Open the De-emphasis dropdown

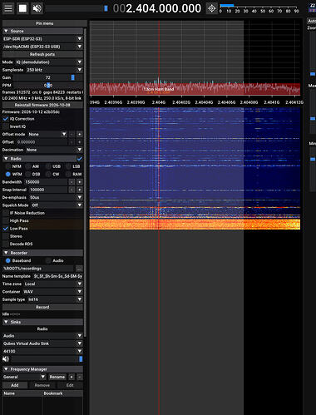click(56, 197)
